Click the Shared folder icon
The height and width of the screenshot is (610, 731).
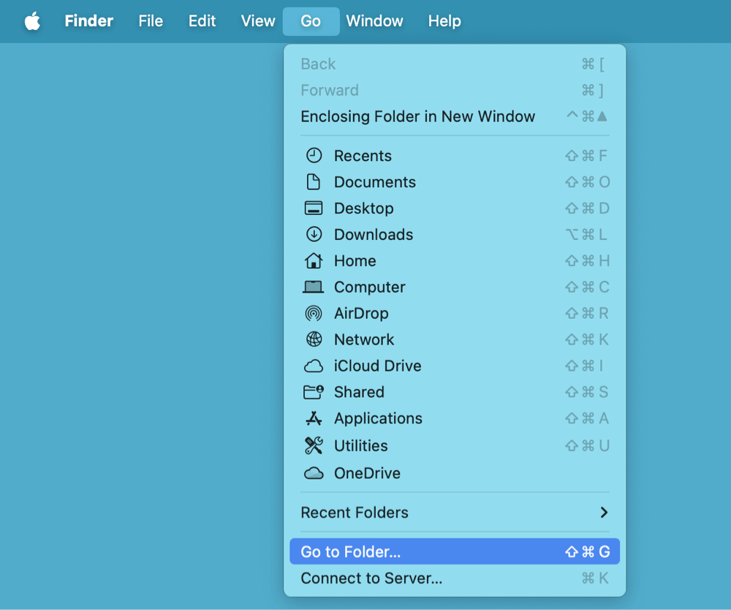pos(314,392)
